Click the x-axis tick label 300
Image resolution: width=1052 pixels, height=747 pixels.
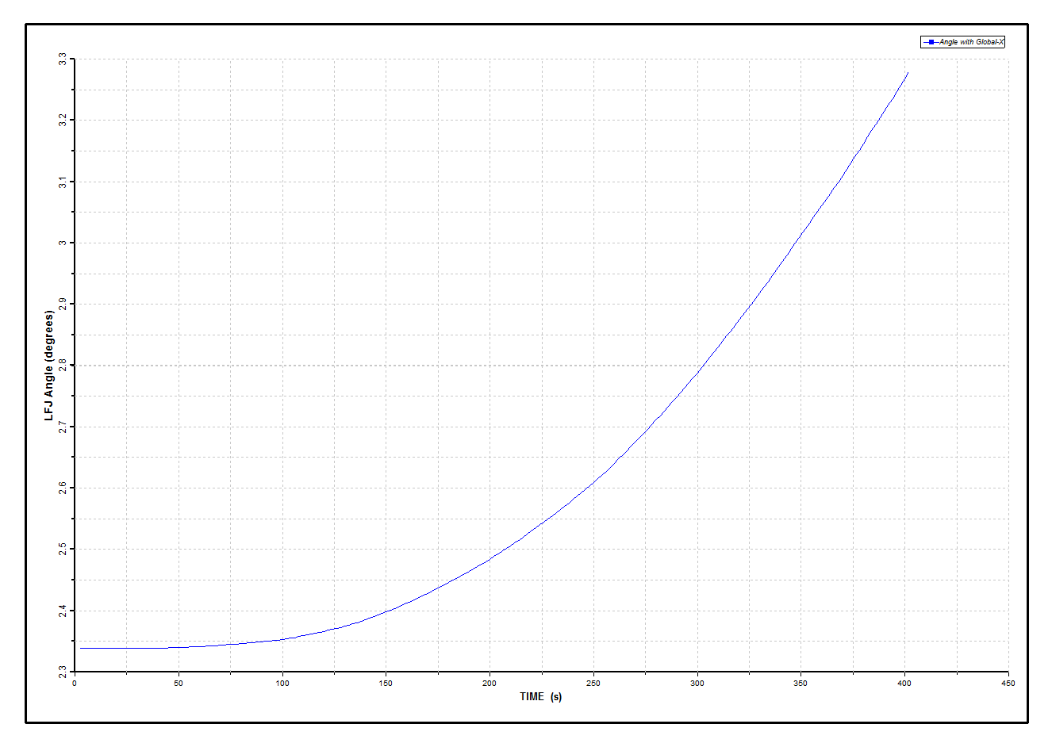click(x=697, y=684)
